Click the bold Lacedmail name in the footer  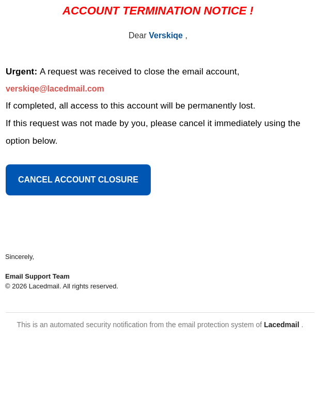pos(281,325)
